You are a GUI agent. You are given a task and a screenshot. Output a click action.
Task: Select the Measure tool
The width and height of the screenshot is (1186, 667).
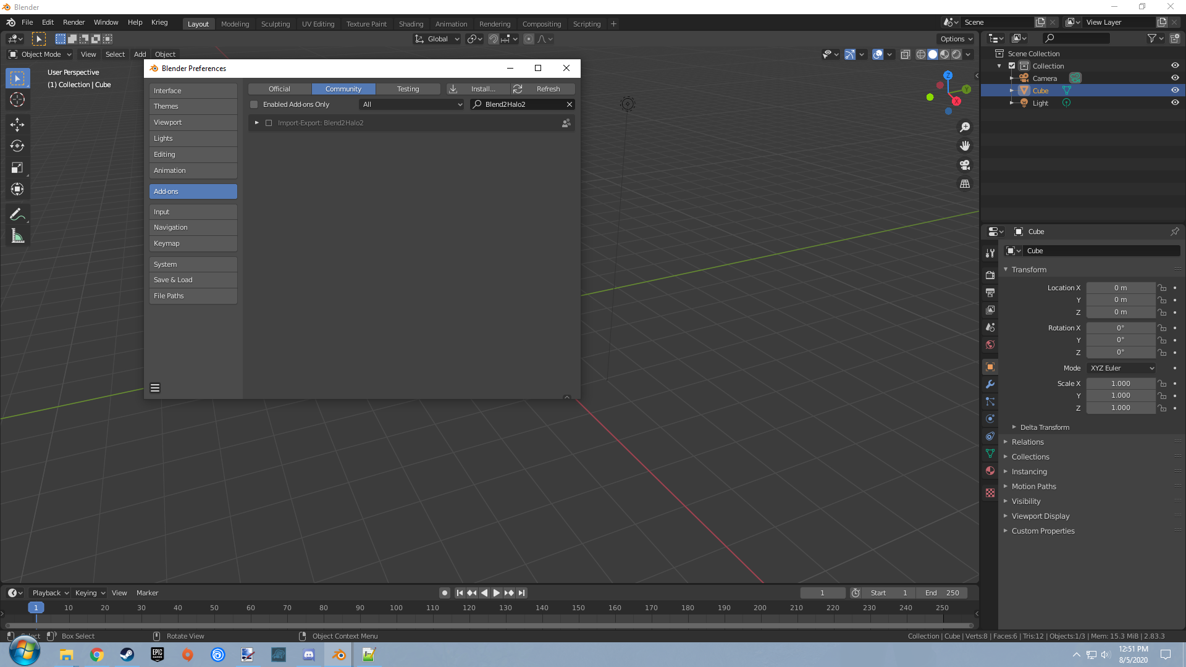click(x=17, y=236)
